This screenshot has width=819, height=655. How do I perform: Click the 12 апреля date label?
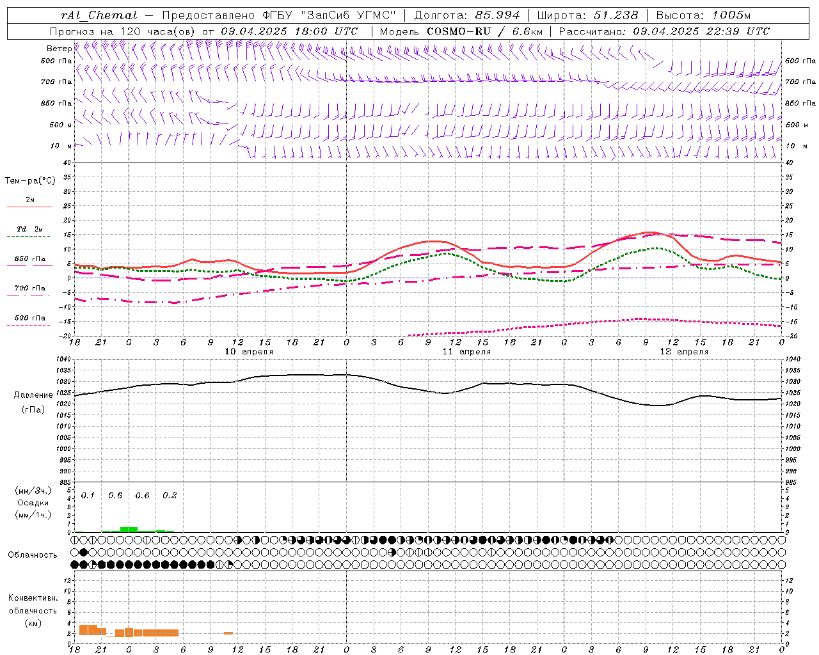point(684,352)
